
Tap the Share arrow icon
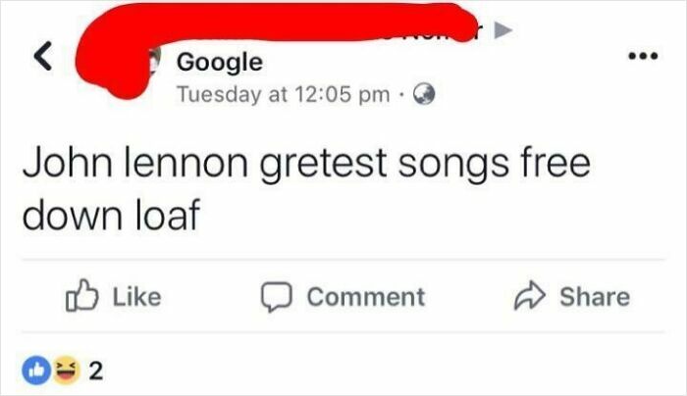click(530, 295)
